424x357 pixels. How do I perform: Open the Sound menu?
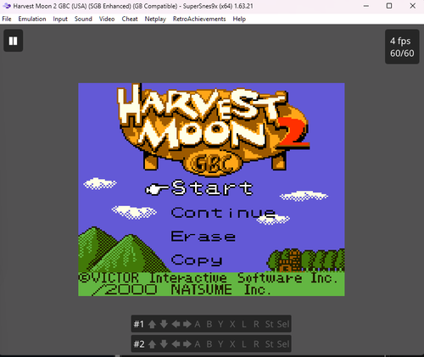83,19
